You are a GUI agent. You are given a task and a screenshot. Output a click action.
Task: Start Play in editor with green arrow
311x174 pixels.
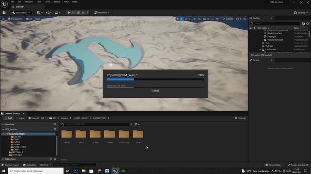[x=69, y=13]
